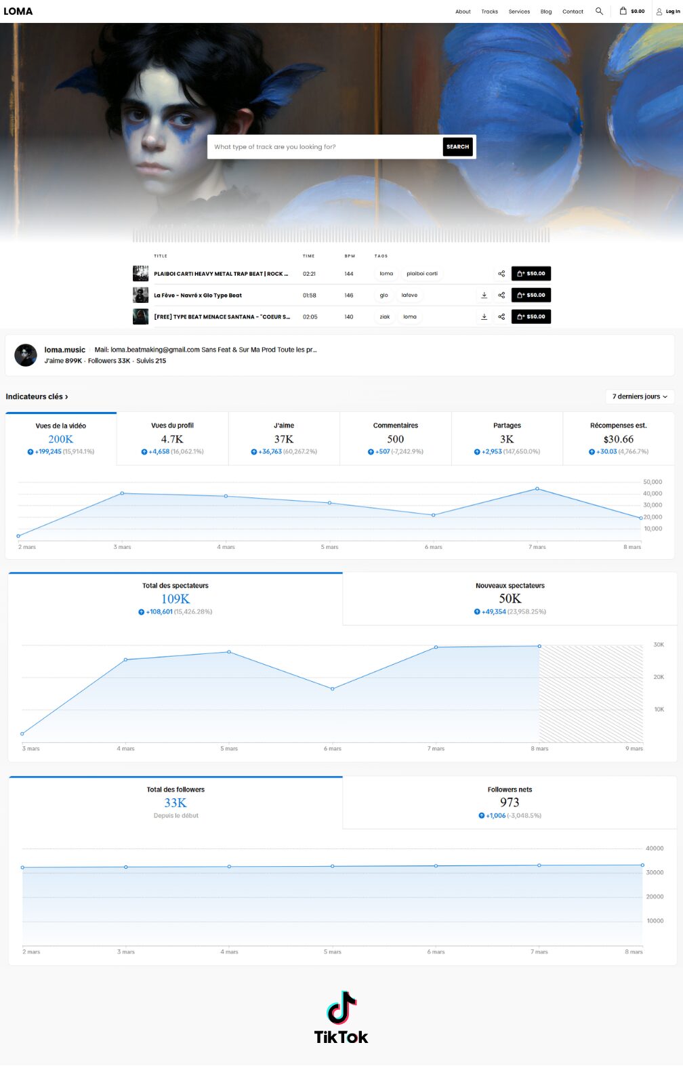Share the Menace Santana type beat
The width and height of the screenshot is (683, 1066).
(x=501, y=316)
